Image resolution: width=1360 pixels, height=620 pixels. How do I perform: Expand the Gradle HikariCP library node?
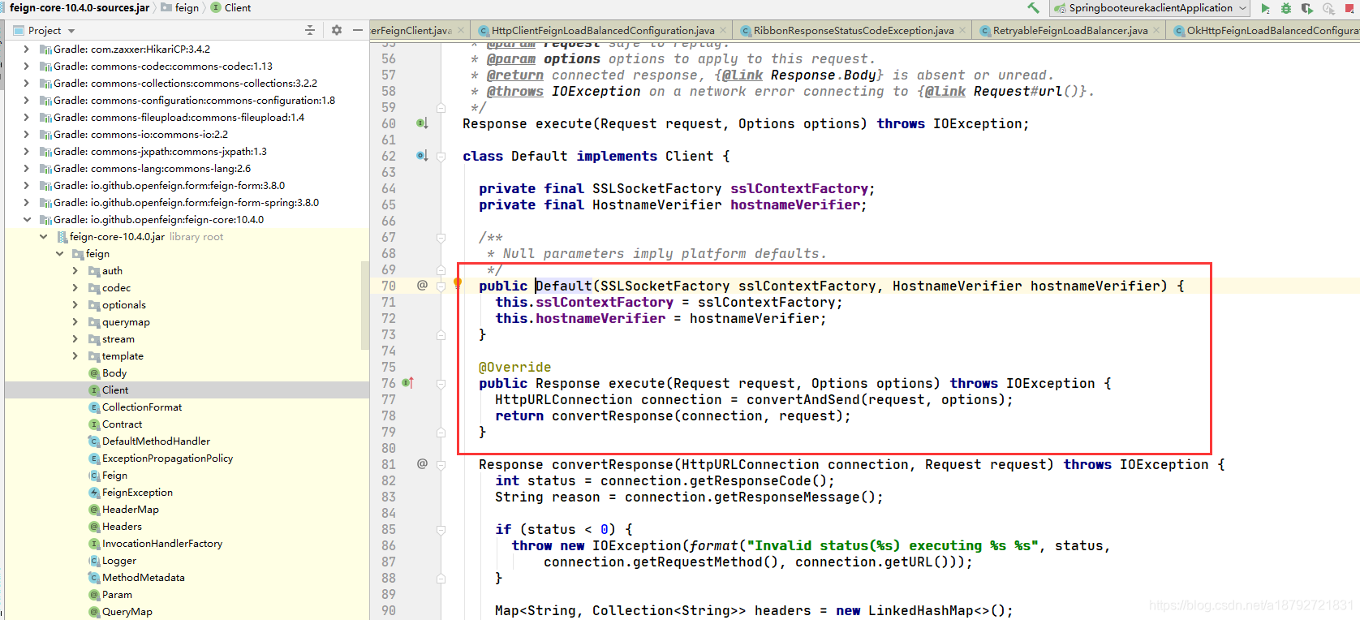(x=27, y=50)
